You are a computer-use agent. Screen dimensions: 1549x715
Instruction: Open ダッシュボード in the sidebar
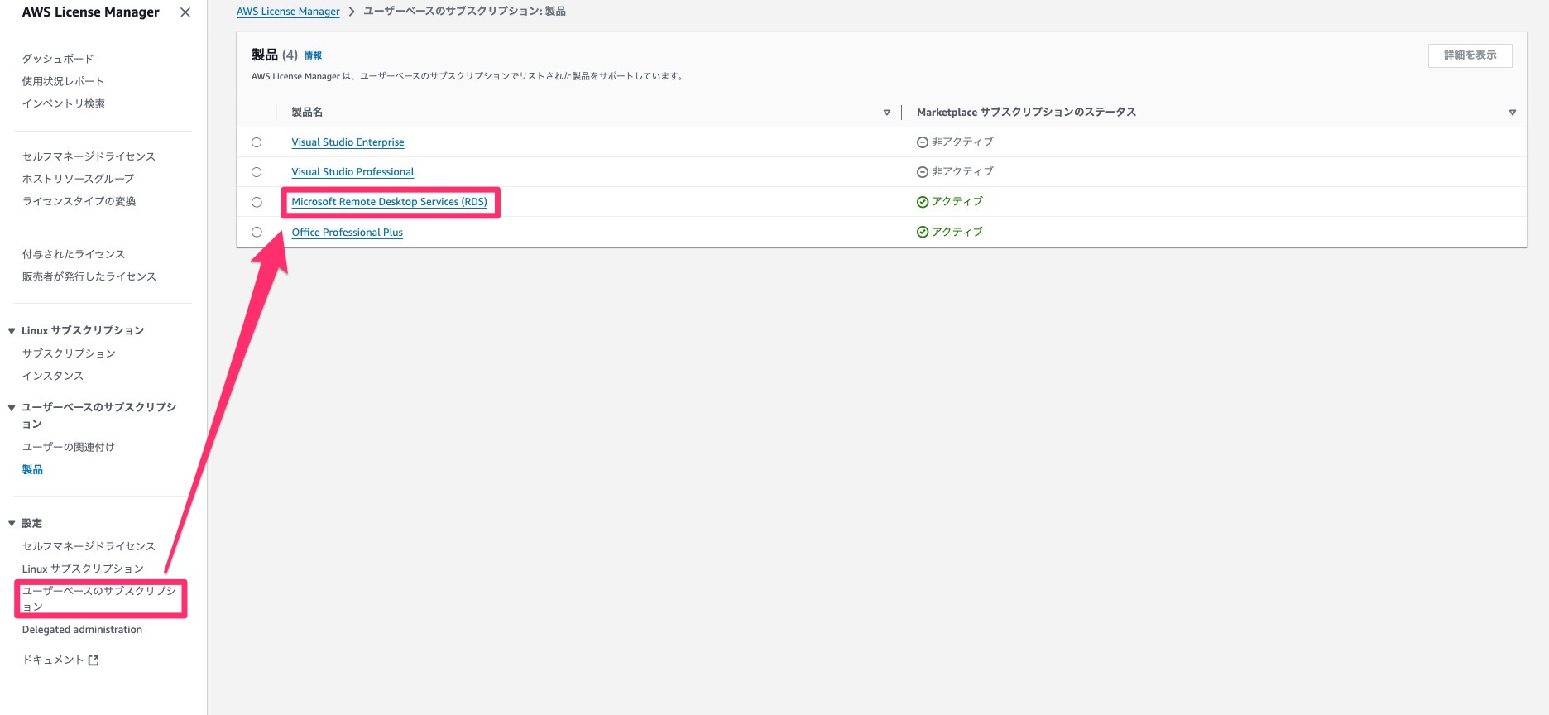tap(58, 59)
